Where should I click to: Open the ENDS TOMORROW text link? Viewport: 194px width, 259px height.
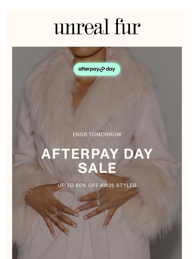pos(97,134)
